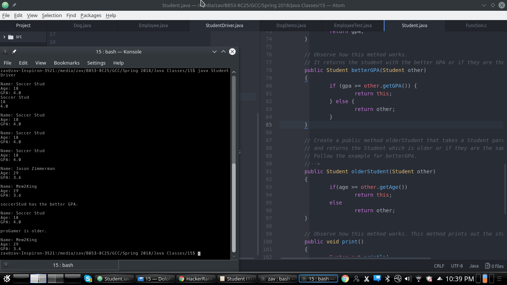This screenshot has height=285, width=507.
Task: Switch to the EmployeeTest.java tab
Action: point(353,25)
